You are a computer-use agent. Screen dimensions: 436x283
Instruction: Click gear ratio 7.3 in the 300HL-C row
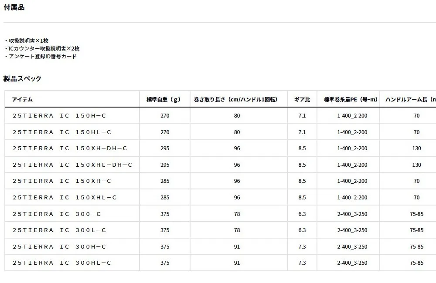[x=302, y=263]
